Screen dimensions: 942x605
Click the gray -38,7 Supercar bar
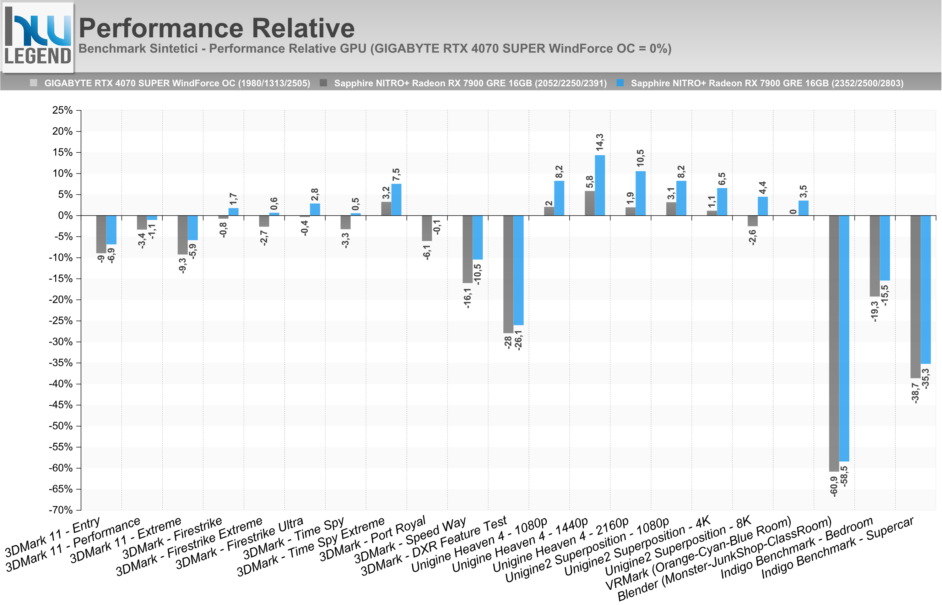[x=915, y=297]
